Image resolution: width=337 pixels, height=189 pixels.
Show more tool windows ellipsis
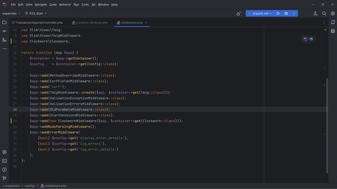4,49
